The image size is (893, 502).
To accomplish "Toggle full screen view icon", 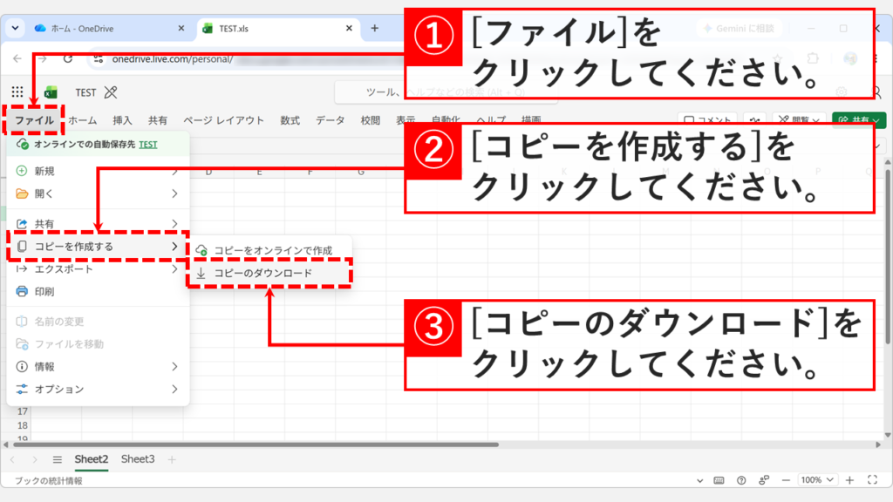I will (872, 480).
